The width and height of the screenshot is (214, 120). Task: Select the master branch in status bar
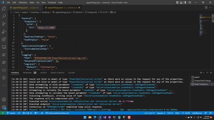[11, 113]
